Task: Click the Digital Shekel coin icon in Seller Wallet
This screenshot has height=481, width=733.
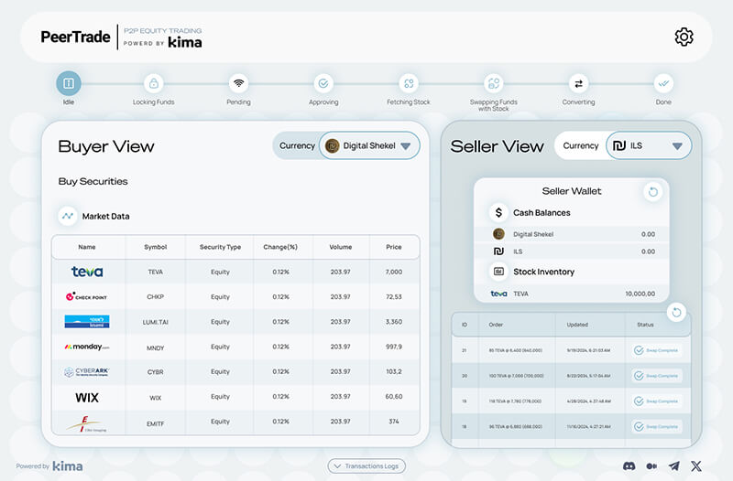Action: tap(498, 234)
